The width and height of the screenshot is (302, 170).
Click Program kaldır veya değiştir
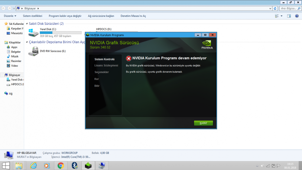pos(65,16)
